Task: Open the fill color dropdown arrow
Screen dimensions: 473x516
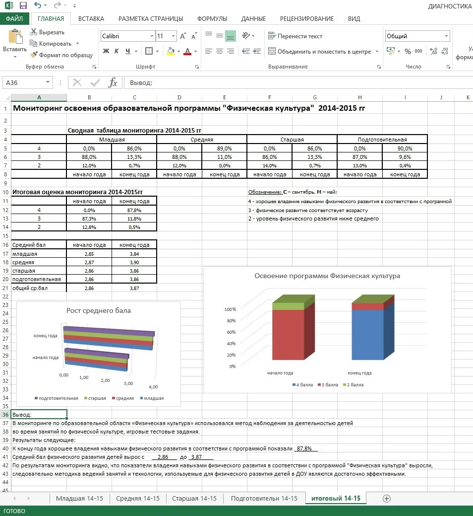Action: (x=178, y=51)
